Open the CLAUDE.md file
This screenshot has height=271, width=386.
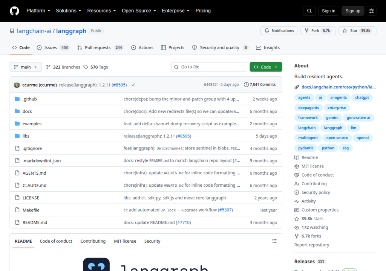(34, 186)
